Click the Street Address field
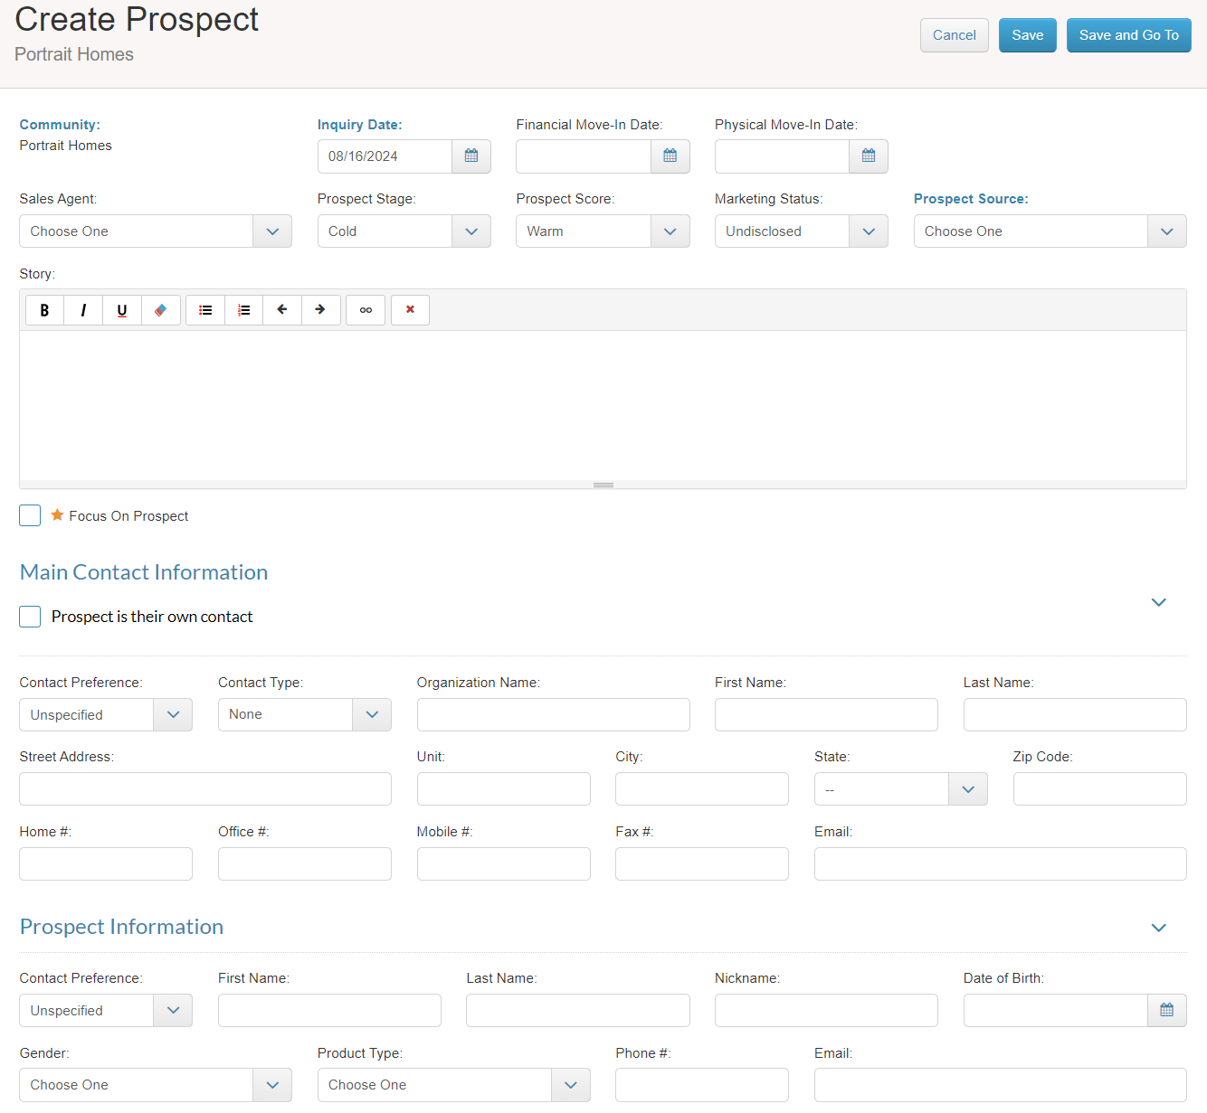The height and width of the screenshot is (1113, 1207). click(x=205, y=789)
